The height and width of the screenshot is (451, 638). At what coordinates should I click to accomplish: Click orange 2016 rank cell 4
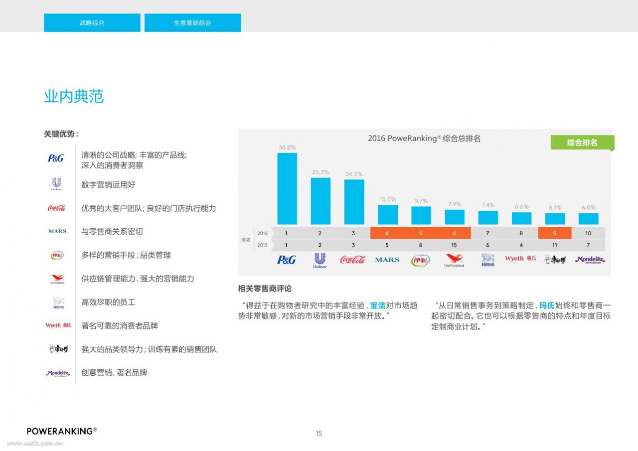(387, 233)
